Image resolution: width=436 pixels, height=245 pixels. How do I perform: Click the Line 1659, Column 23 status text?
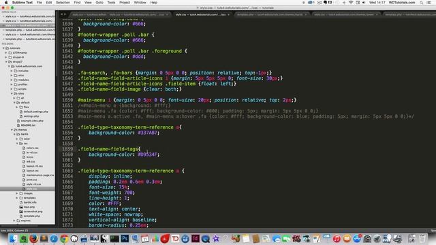[14, 231]
